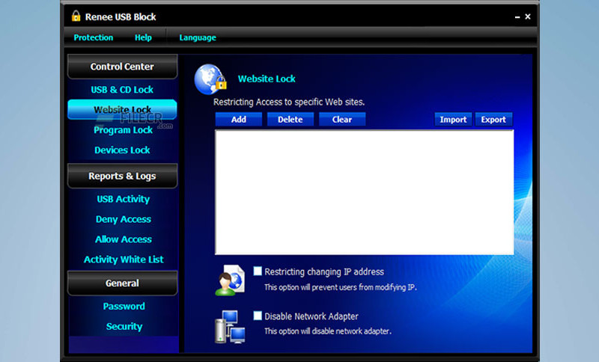Click Add to add a website
The image size is (599, 362).
239,120
